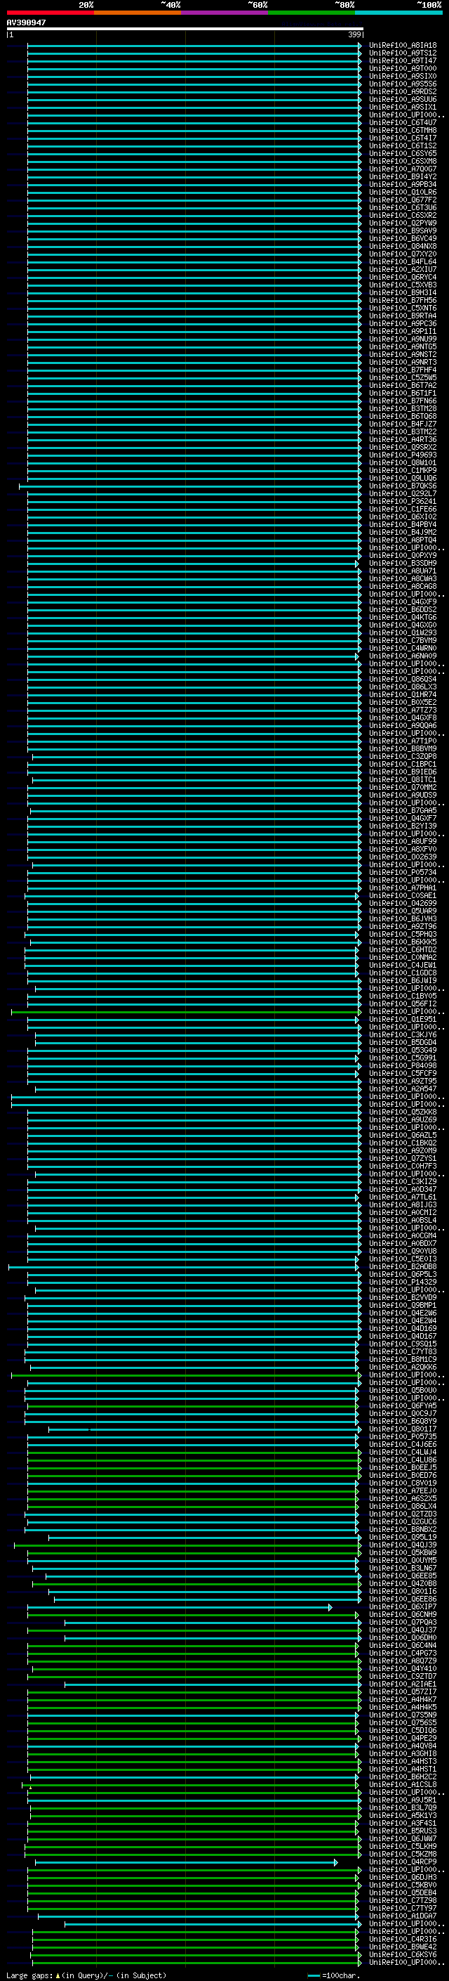449x1981 pixels.
Task: Select the UniRef100_C1GDC8 label
Action: click(x=403, y=973)
